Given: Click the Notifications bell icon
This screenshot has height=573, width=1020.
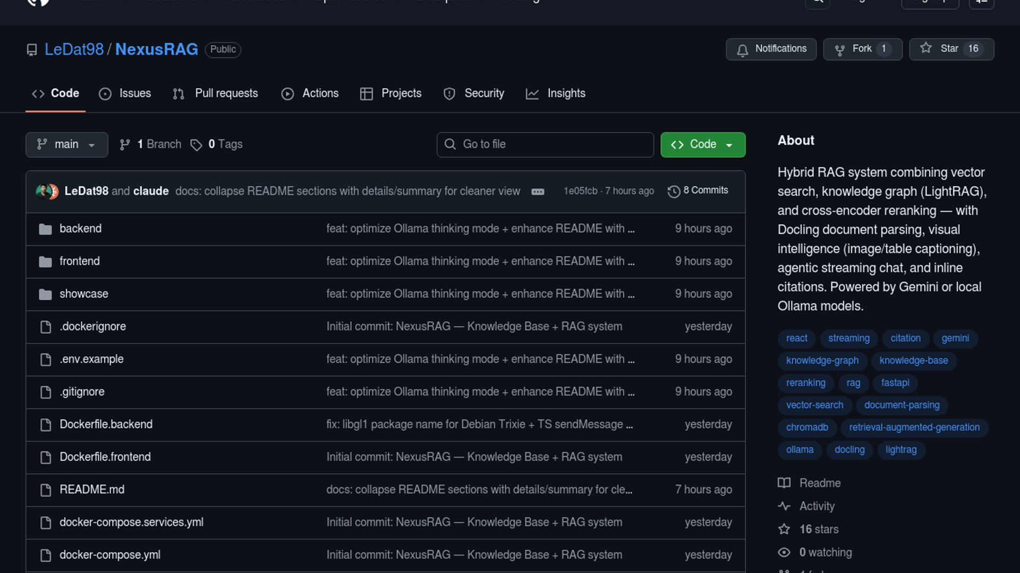Looking at the screenshot, I should (x=742, y=49).
